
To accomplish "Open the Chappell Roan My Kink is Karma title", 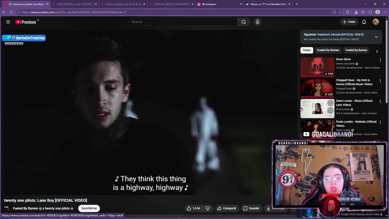I will pos(354,82).
